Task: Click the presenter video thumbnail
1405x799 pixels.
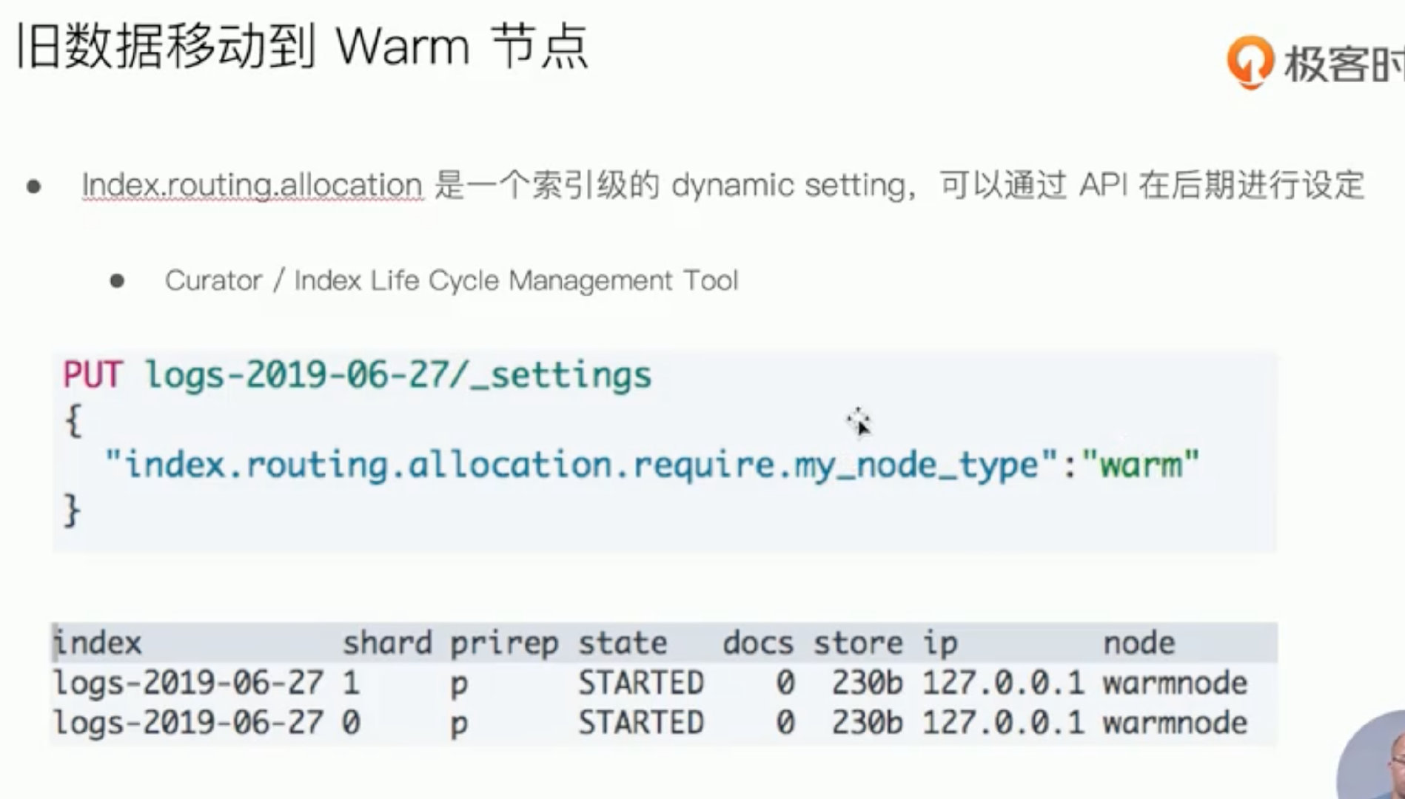Action: click(x=1375, y=758)
